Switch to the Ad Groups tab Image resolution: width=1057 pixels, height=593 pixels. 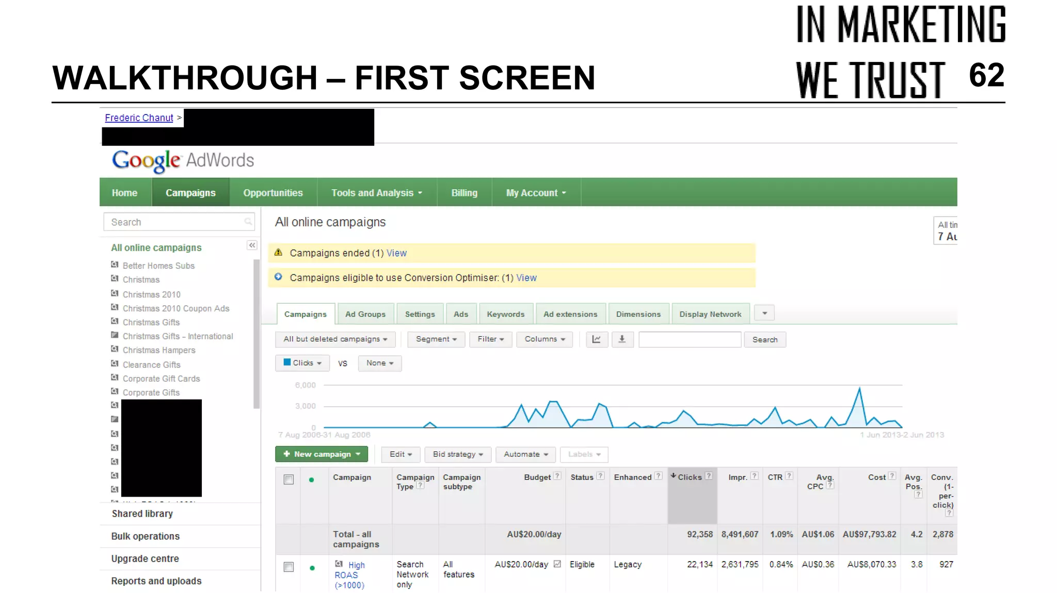[x=365, y=314]
